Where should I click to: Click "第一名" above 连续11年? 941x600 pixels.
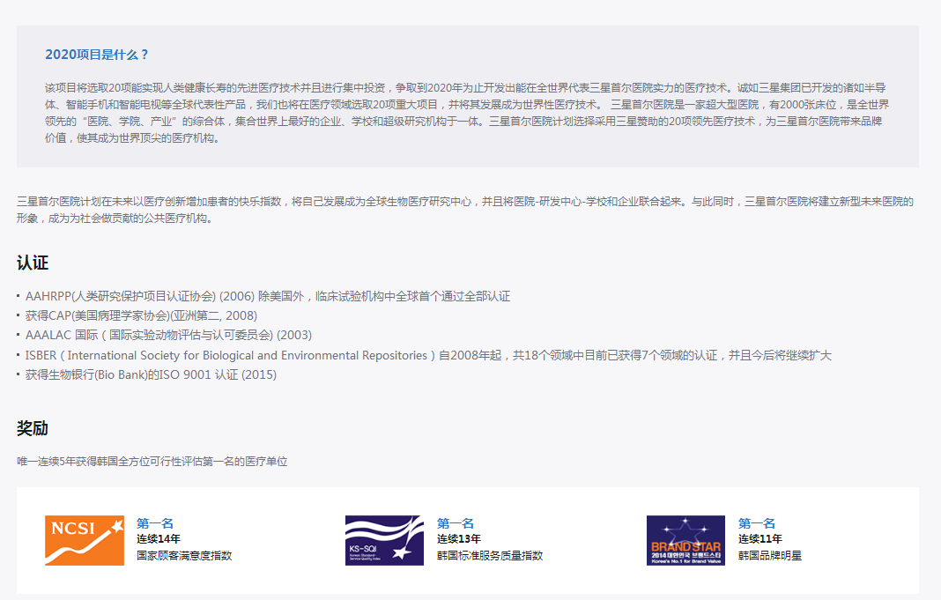[757, 523]
